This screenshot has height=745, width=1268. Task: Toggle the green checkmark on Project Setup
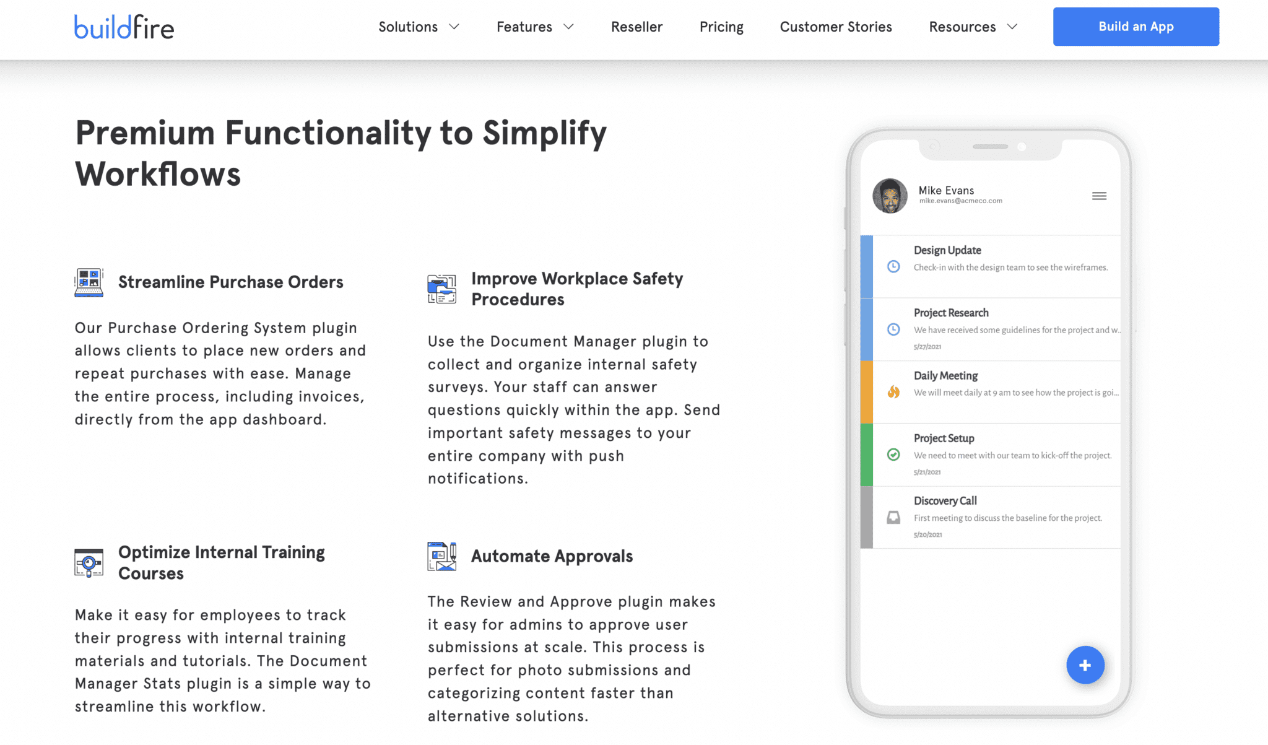click(893, 455)
